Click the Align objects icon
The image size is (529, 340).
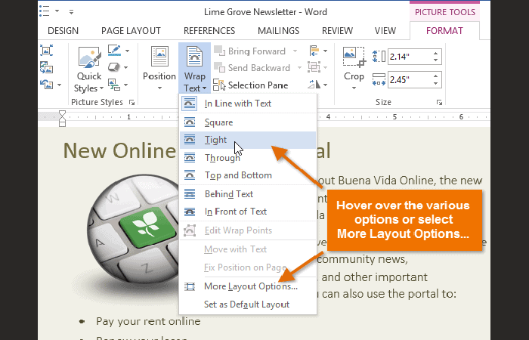click(x=314, y=51)
